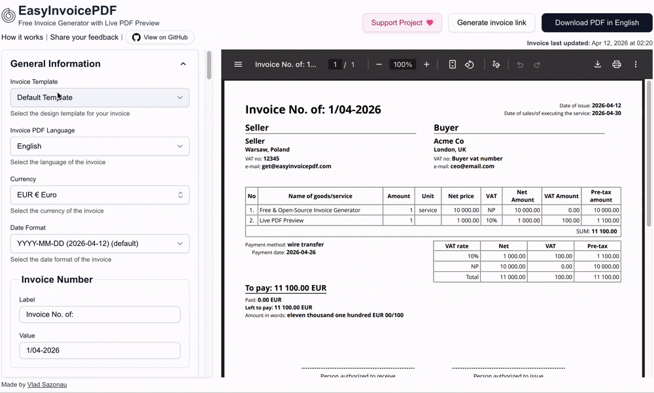This screenshot has height=393, width=654.
Task: Click Download PDF in English button
Action: pos(597,22)
